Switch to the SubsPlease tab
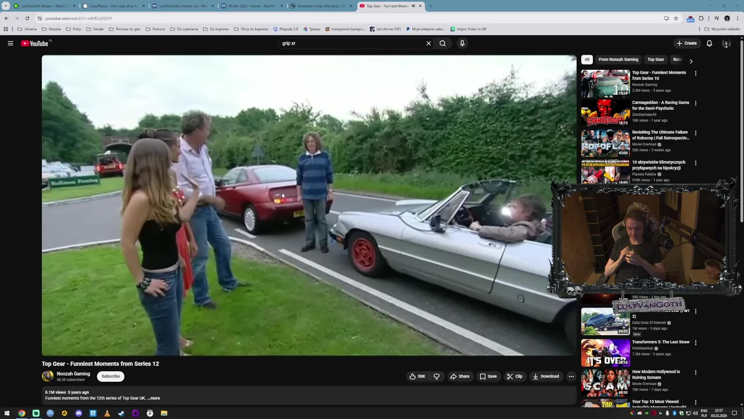The height and width of the screenshot is (419, 744). 113,6
